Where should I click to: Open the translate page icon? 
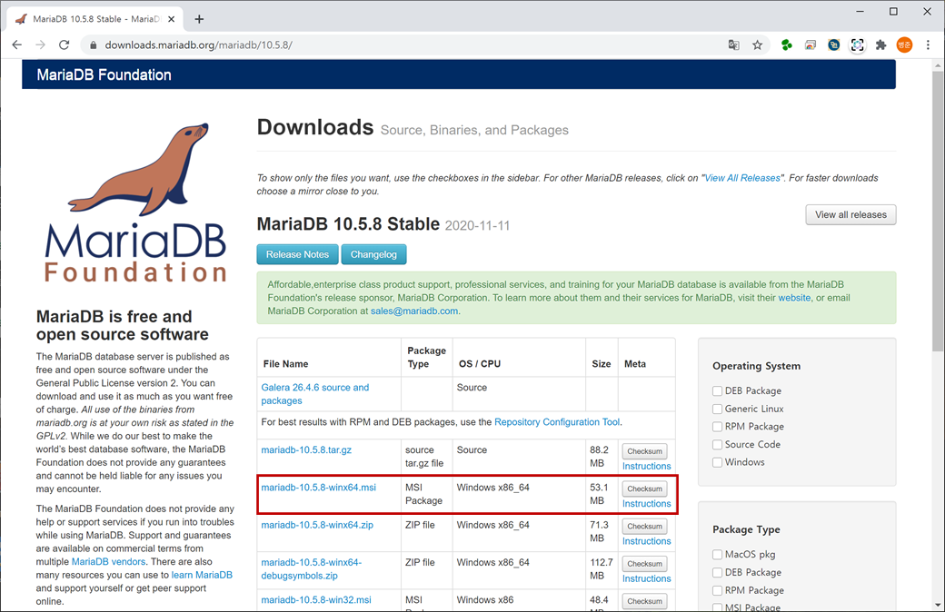(733, 44)
